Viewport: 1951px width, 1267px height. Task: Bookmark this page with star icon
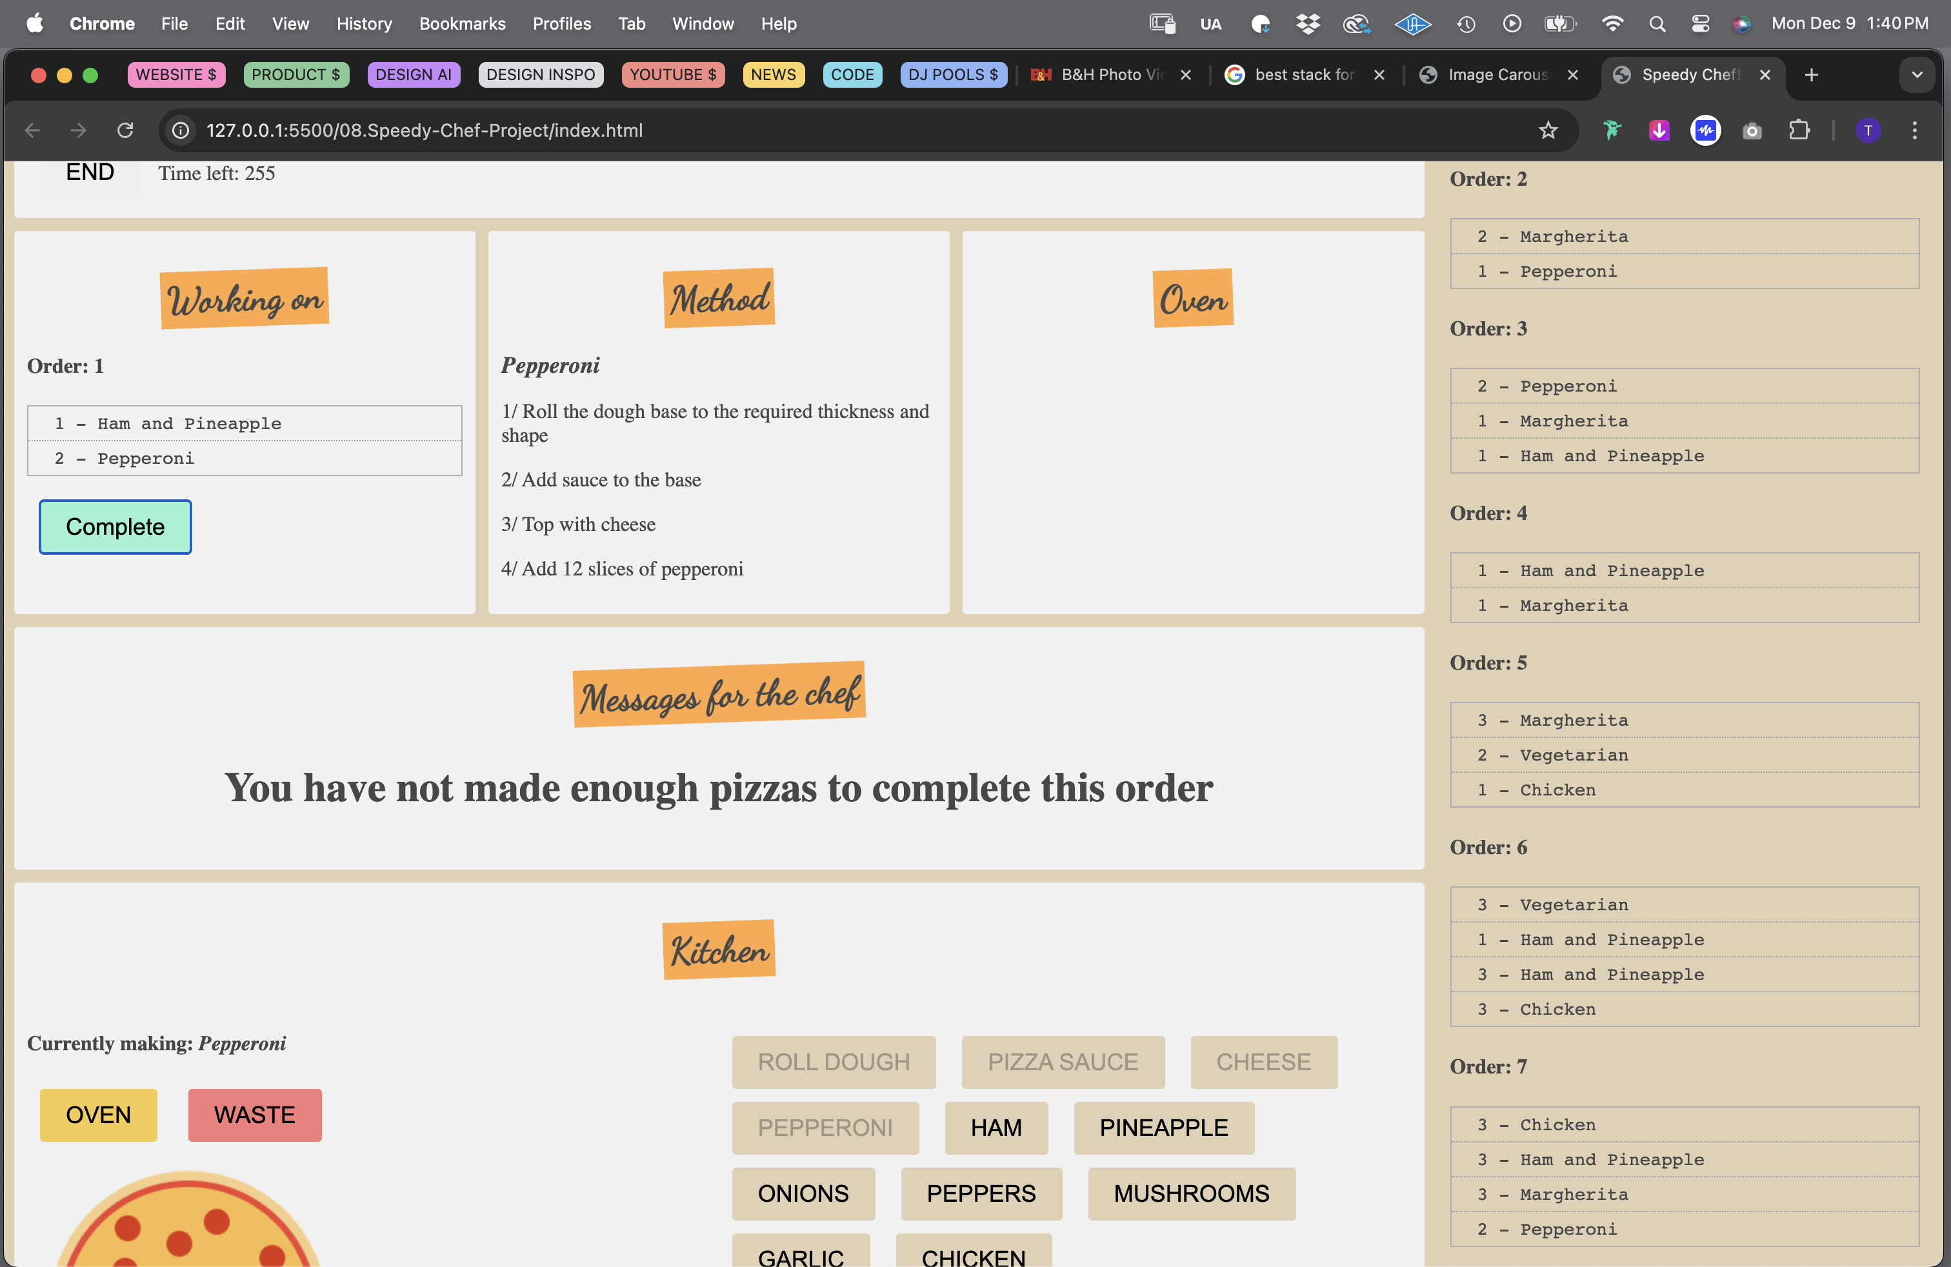[x=1548, y=130]
